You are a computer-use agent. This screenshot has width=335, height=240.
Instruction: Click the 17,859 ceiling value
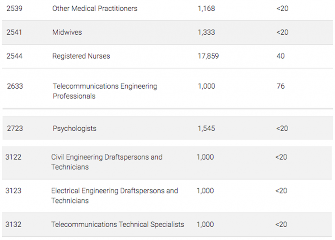click(208, 56)
